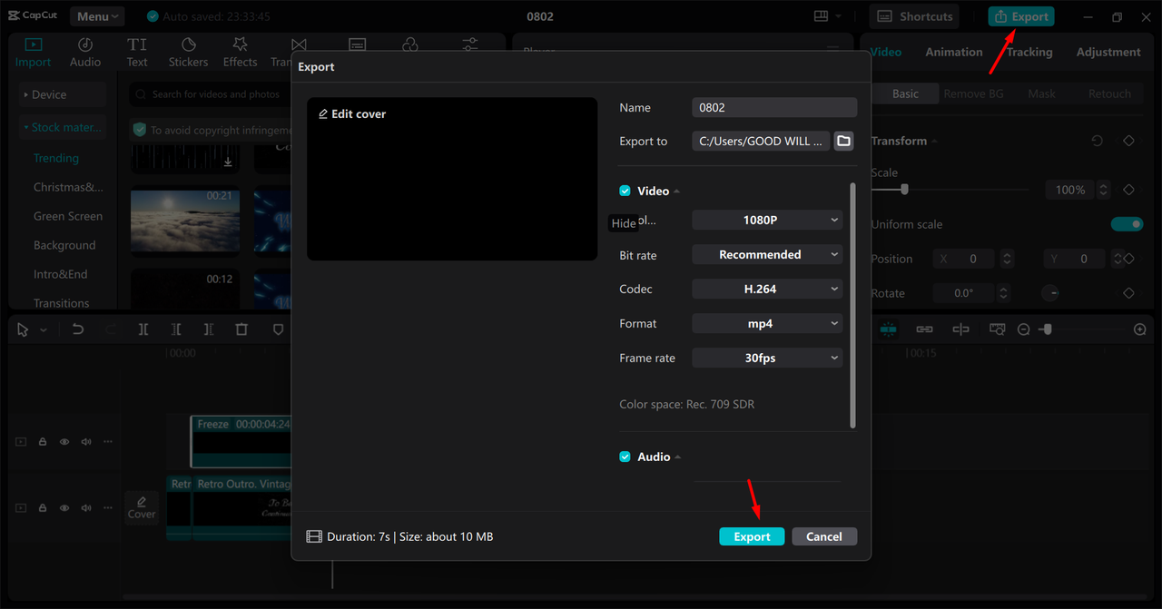Click the Delete trash icon in timeline
The image size is (1162, 609).
(241, 329)
